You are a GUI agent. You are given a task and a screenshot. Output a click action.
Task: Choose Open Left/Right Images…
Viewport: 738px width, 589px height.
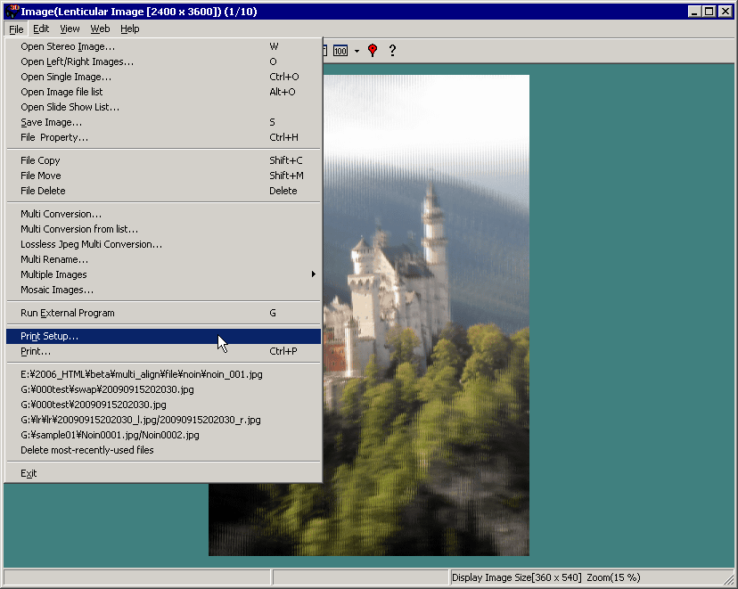[x=163, y=61]
